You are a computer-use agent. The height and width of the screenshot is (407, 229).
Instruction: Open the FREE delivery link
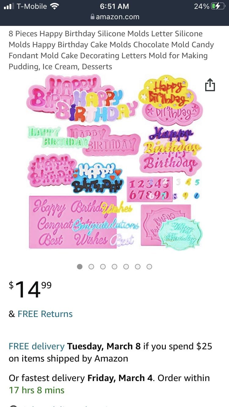37,346
